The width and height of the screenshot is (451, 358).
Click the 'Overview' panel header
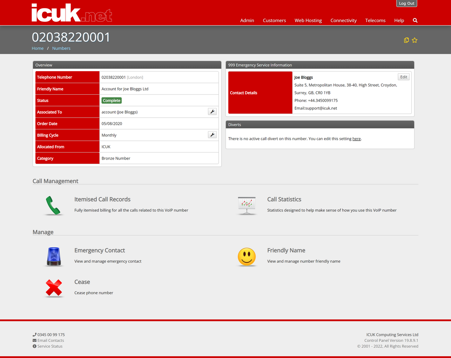click(x=127, y=65)
